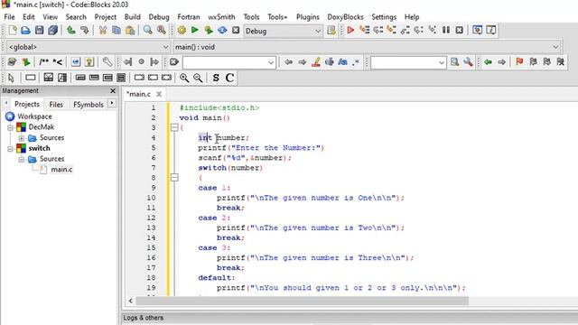Stop the debugger with its X icon

tap(460, 30)
